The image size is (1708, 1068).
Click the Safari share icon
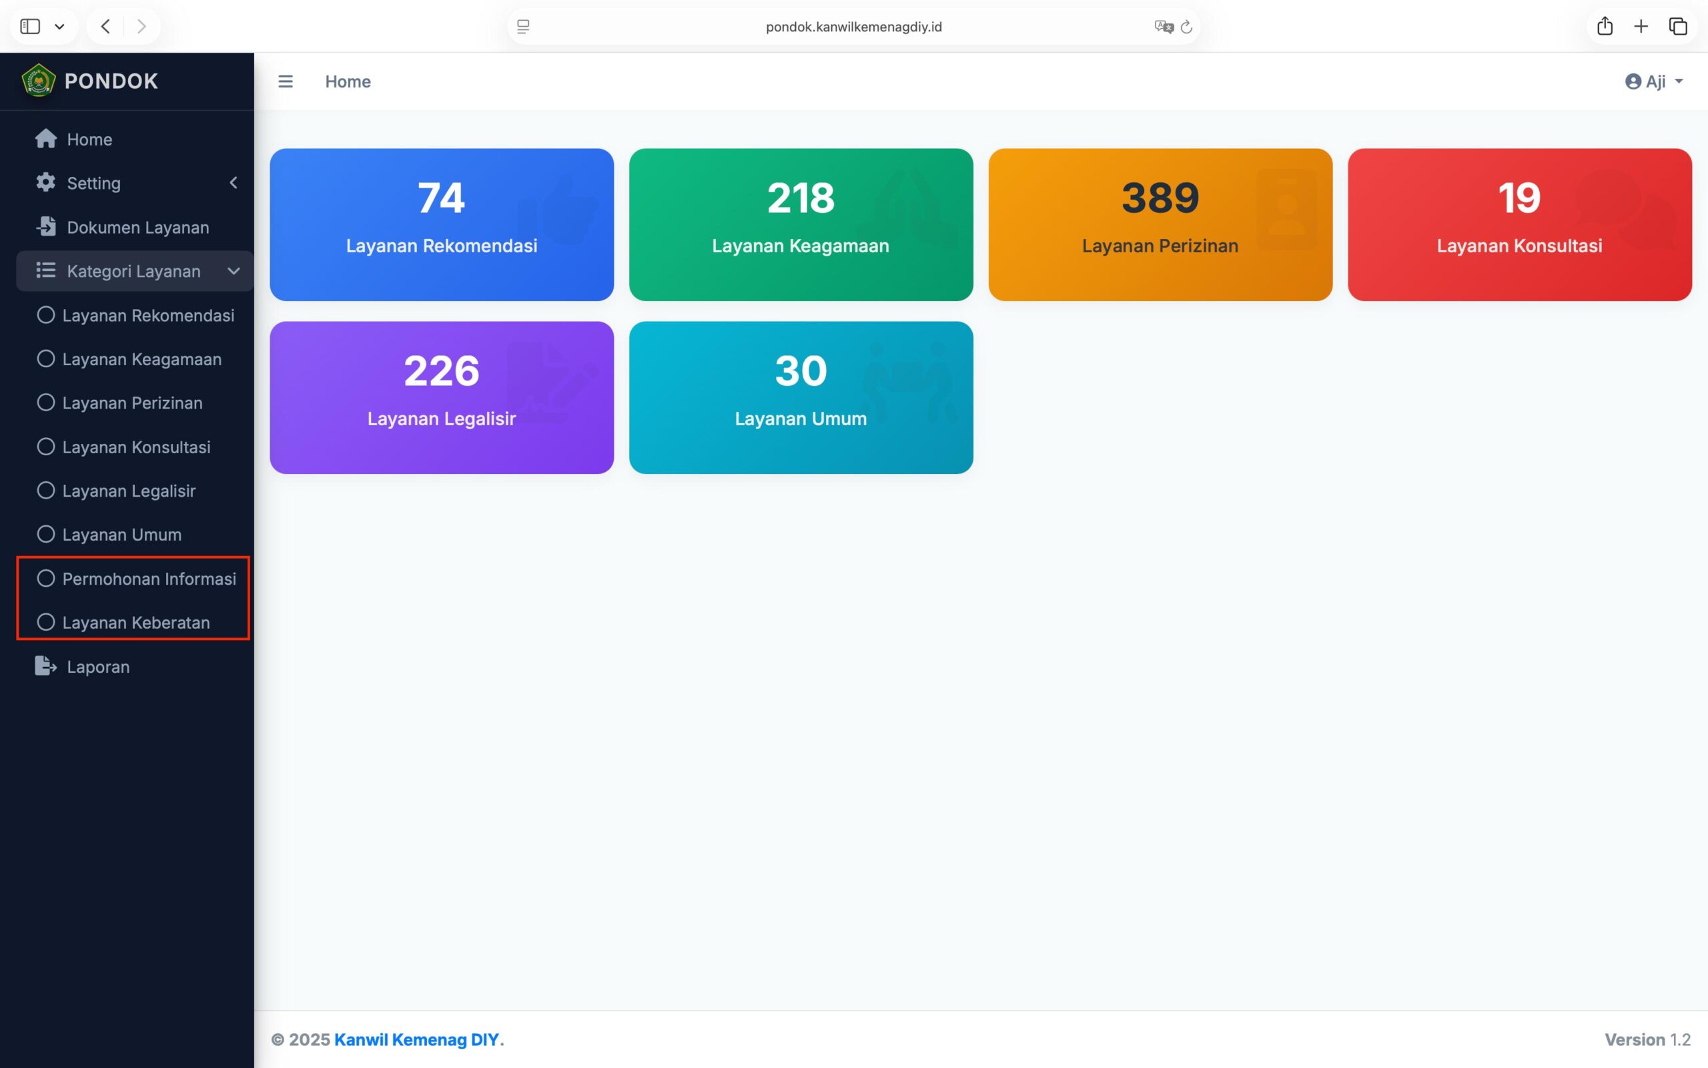[x=1605, y=26]
